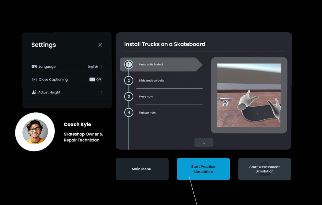Click Coach Kyle's profile photo
This screenshot has width=322, height=205.
pyautogui.click(x=35, y=132)
